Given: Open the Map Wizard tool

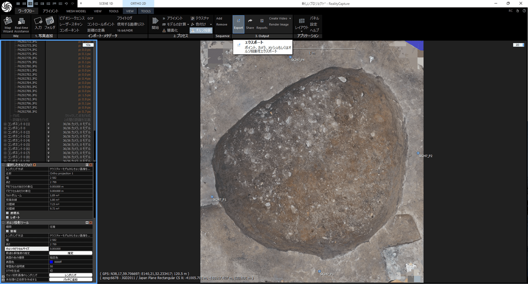Looking at the screenshot, I should [7, 25].
